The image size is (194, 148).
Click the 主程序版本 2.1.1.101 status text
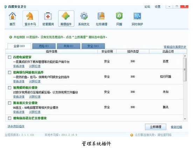pos(19,135)
